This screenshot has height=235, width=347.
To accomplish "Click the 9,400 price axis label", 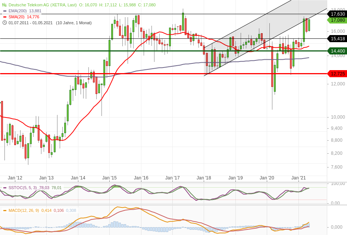I will 337,128.
